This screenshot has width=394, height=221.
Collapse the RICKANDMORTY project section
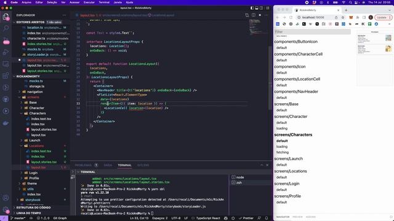pyautogui.click(x=28, y=76)
